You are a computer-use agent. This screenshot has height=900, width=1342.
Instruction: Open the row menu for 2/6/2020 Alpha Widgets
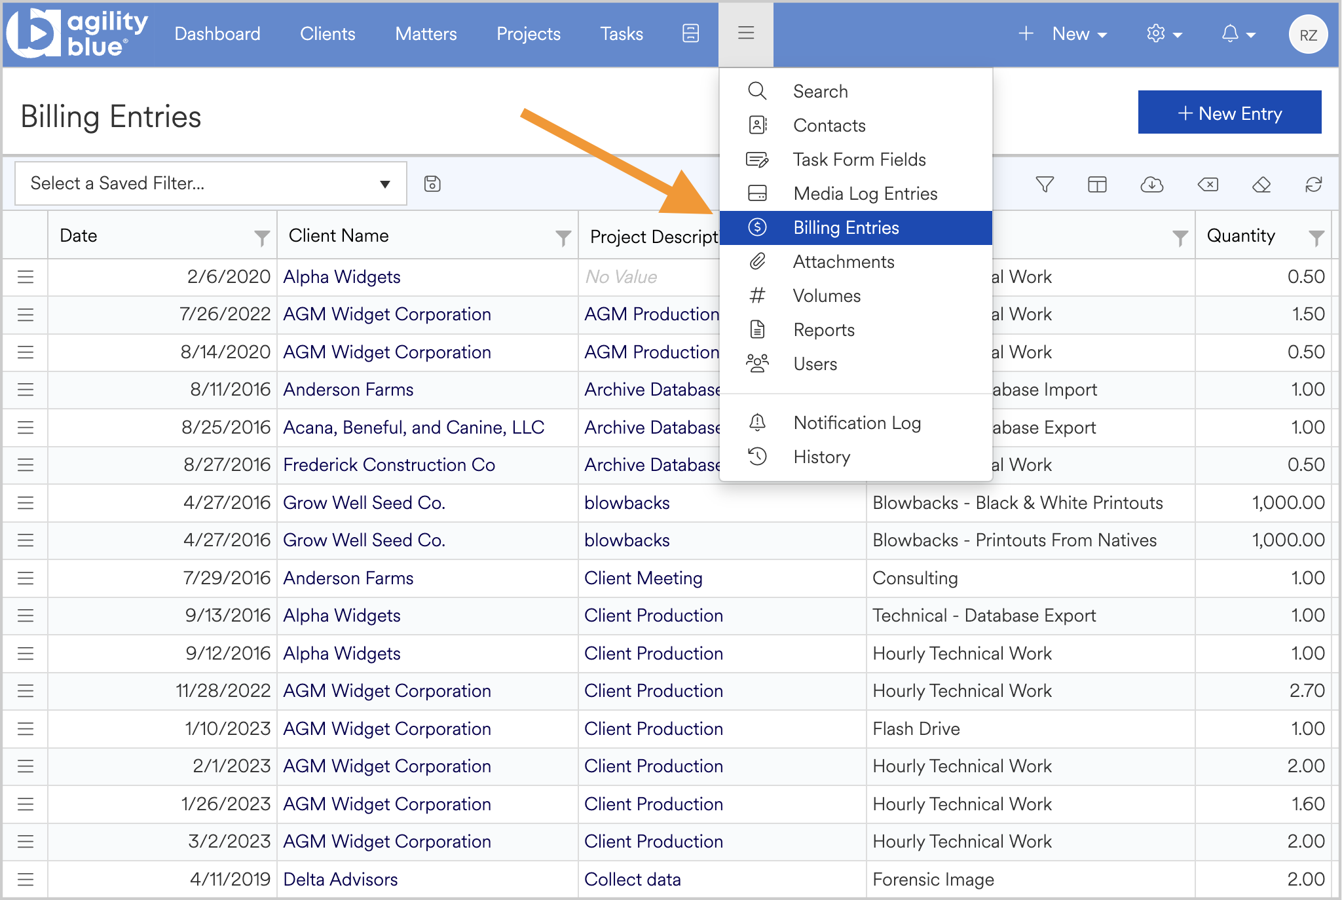pyautogui.click(x=26, y=277)
